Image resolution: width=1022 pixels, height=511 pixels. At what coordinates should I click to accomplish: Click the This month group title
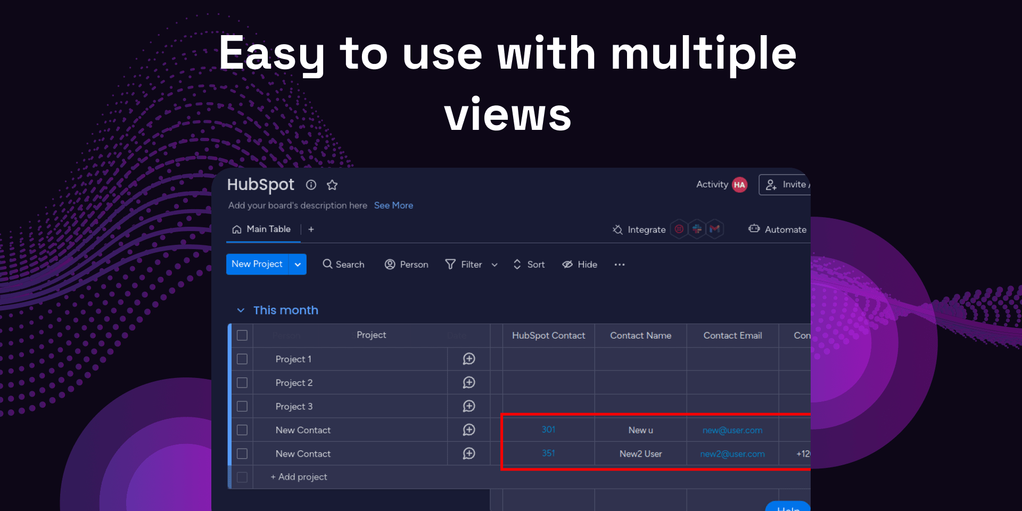286,310
